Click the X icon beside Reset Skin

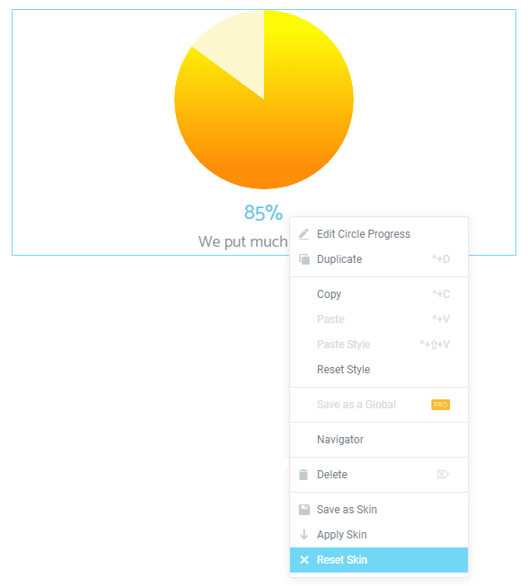(x=304, y=559)
